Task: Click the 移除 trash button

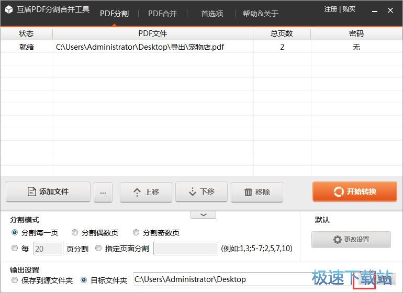Action: pos(257,192)
